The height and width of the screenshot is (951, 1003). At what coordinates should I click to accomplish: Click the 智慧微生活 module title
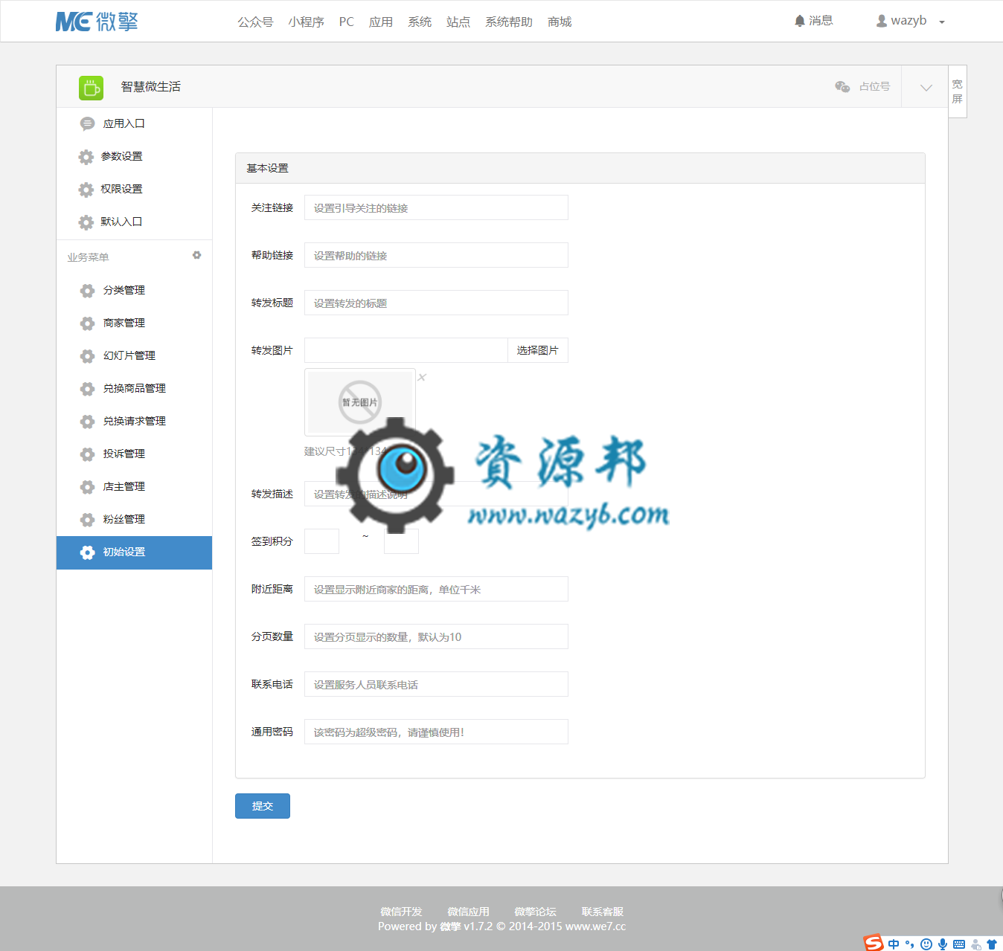151,87
